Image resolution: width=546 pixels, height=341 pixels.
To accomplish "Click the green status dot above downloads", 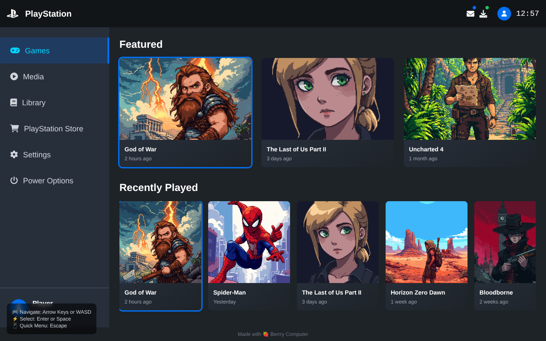I will [487, 7].
